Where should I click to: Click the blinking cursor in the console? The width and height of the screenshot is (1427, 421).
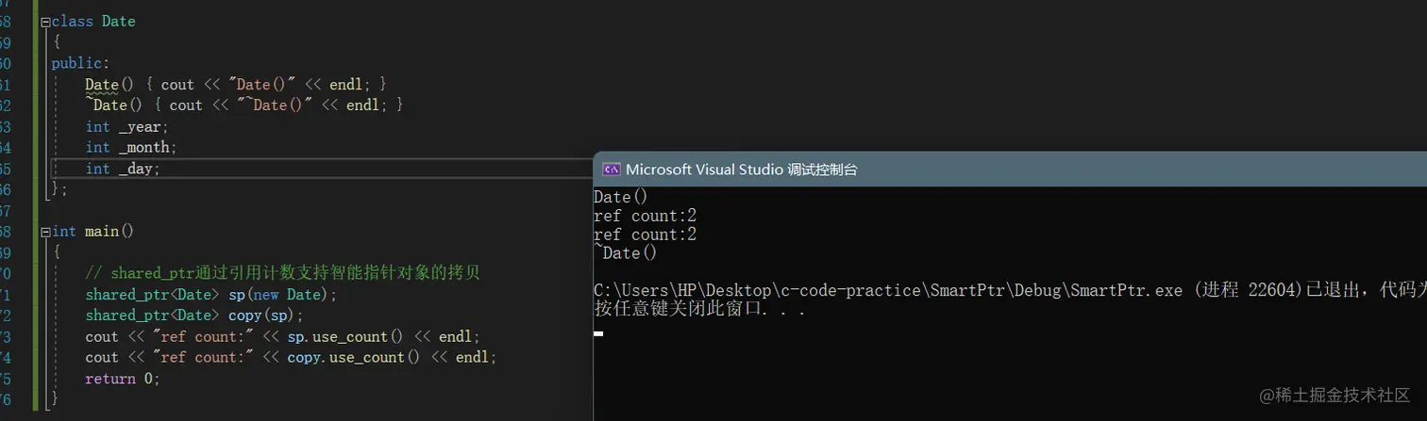point(598,333)
